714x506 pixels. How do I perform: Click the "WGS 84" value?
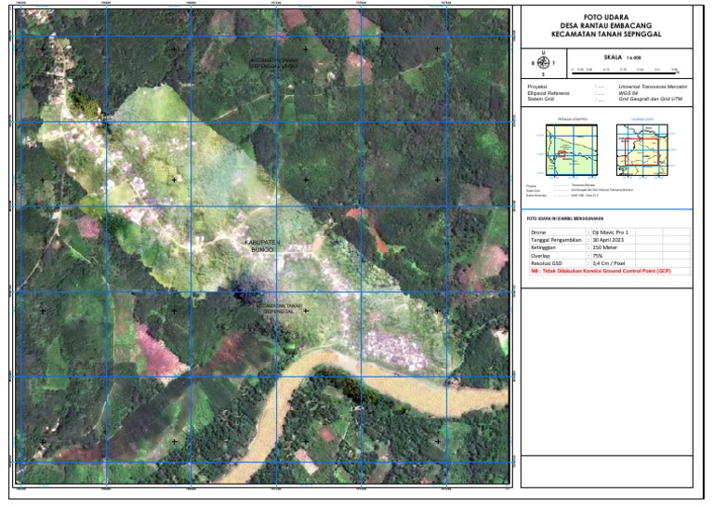pyautogui.click(x=628, y=93)
